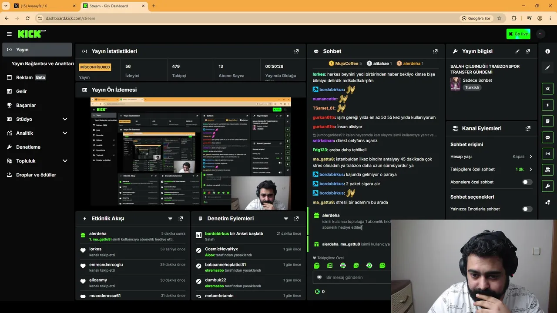This screenshot has height=313, width=557.
Task: Toggle activity feed lightning widget in right rail
Action: pyautogui.click(x=547, y=105)
